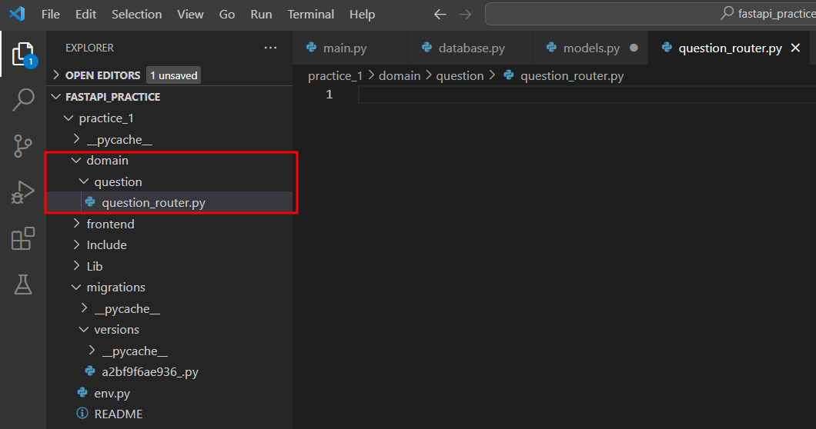The image size is (816, 429).
Task: Collapse the versions folder
Action: [x=84, y=329]
